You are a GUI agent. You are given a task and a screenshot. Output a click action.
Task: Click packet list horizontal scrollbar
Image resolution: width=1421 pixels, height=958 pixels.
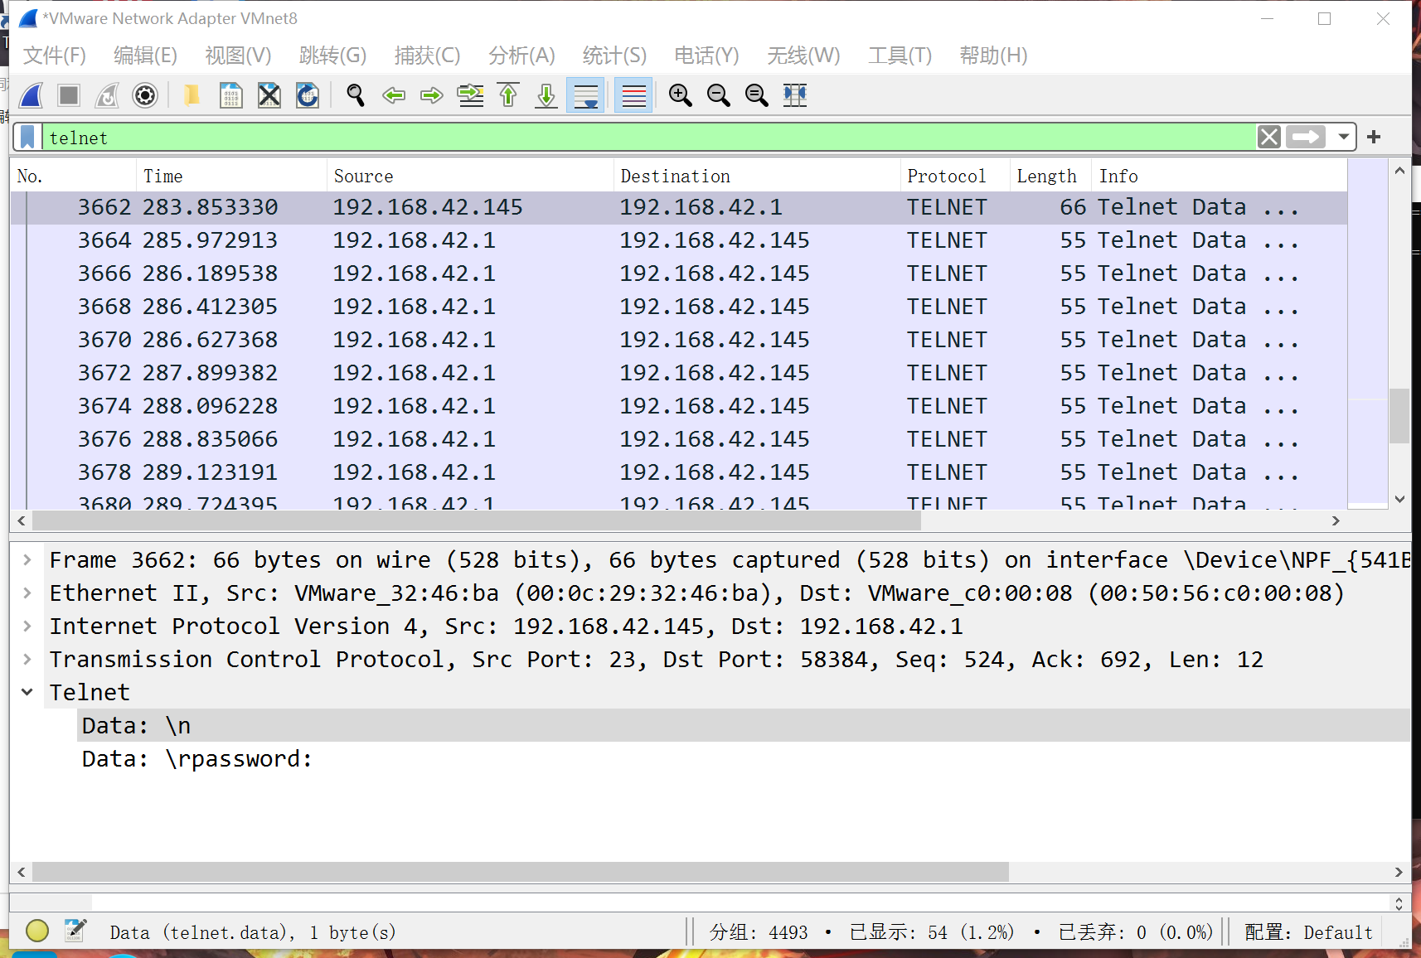(x=476, y=521)
